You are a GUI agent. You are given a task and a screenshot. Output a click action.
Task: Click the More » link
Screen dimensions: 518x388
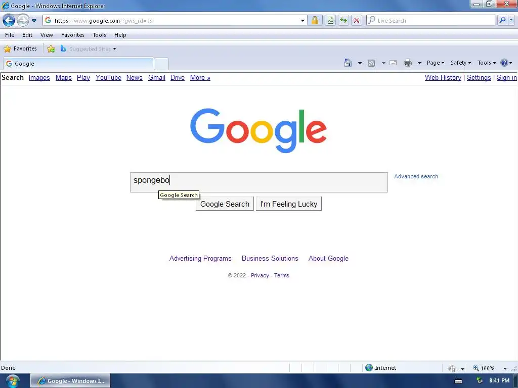(200, 77)
